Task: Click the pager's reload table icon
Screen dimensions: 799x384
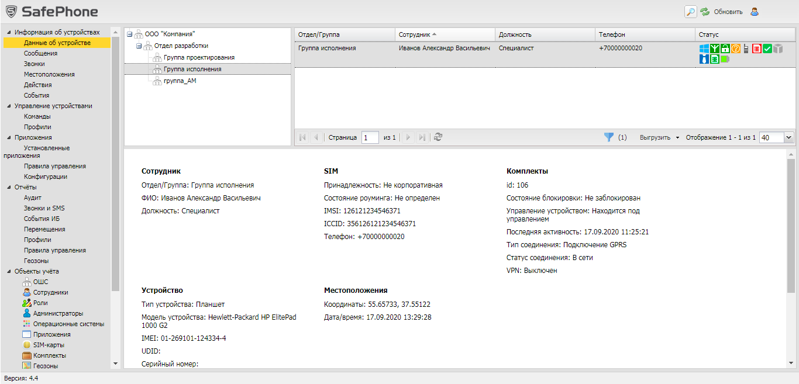Action: click(x=438, y=137)
